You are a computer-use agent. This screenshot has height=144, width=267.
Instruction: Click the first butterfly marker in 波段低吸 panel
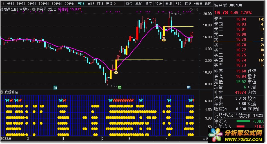pyautogui.click(x=7, y=100)
